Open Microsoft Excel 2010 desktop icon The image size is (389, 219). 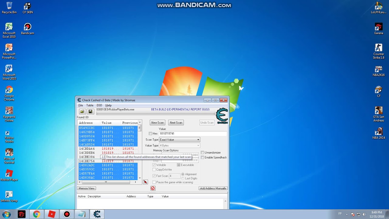[9, 30]
